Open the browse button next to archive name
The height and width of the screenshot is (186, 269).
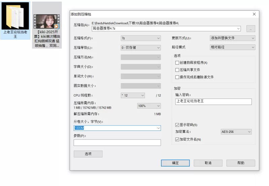tap(251, 29)
